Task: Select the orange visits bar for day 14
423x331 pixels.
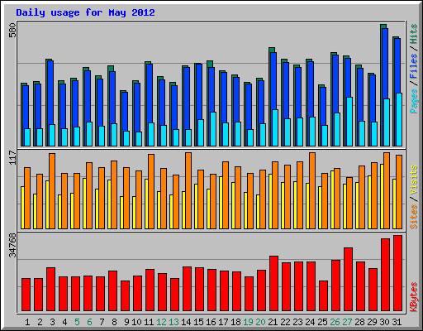Action: (x=188, y=190)
